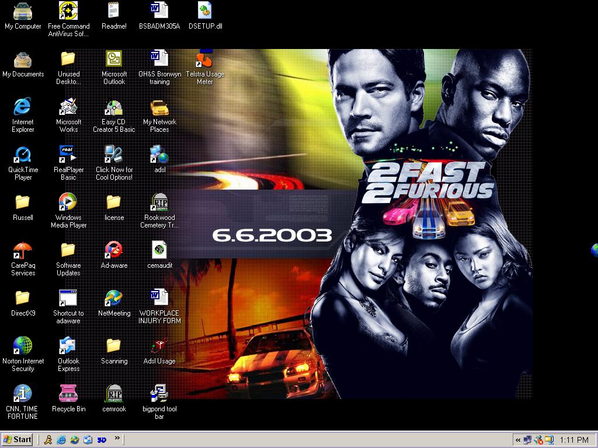The height and width of the screenshot is (448, 598).
Task: Select the Recycle Bin icon
Action: 68,394
